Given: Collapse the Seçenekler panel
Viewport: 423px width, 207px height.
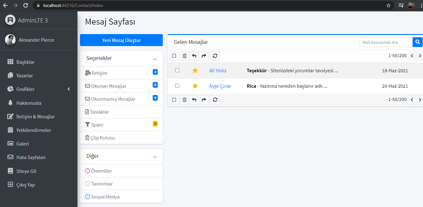Looking at the screenshot, I should coord(155,59).
